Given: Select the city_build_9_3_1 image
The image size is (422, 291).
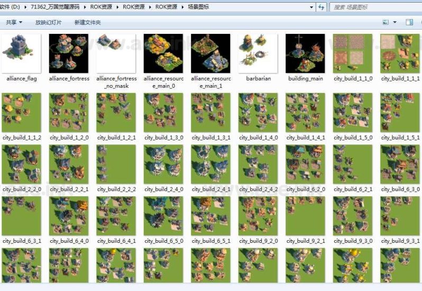Looking at the screenshot, I should [x=400, y=216].
